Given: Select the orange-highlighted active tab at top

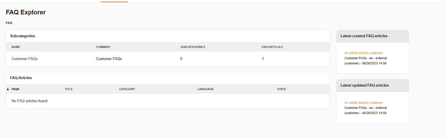Looking at the screenshot, I should 114,1.
